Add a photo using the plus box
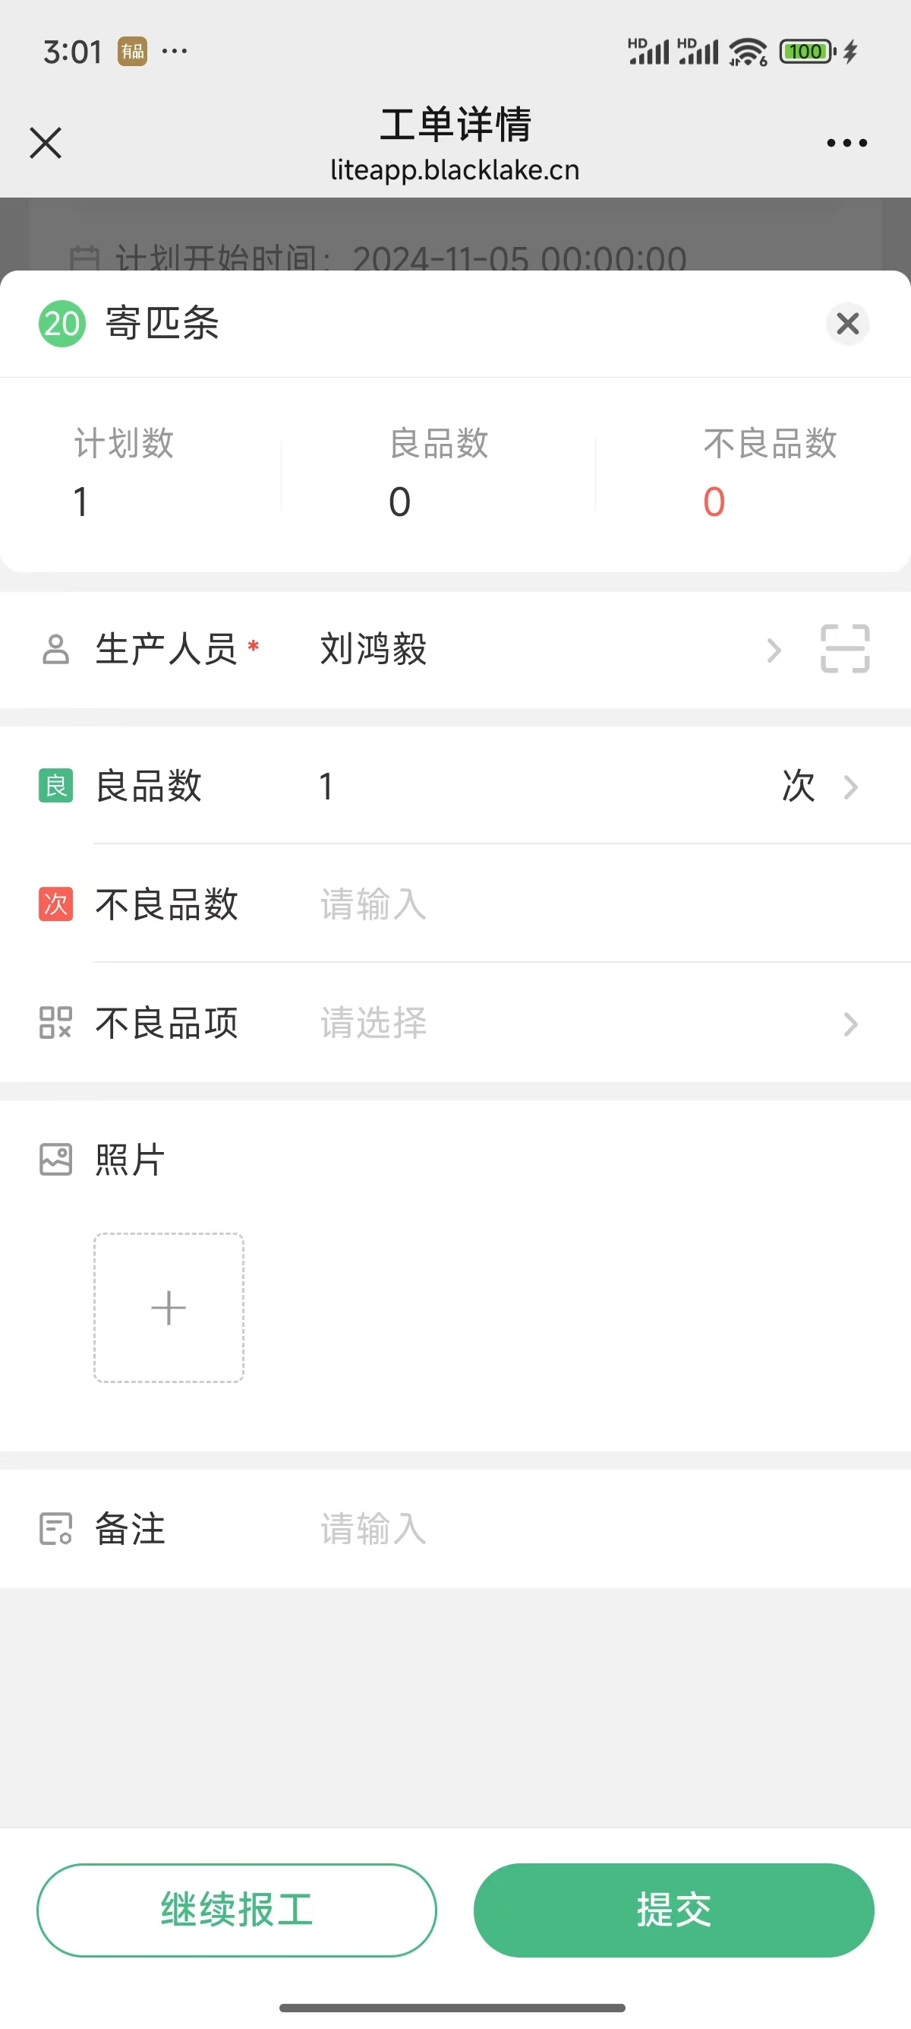The height and width of the screenshot is (2029, 911). [x=169, y=1308]
